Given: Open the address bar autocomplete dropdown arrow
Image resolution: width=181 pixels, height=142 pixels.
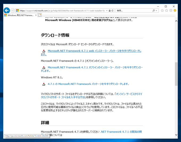Looking at the screenshot, I should pos(107,11).
